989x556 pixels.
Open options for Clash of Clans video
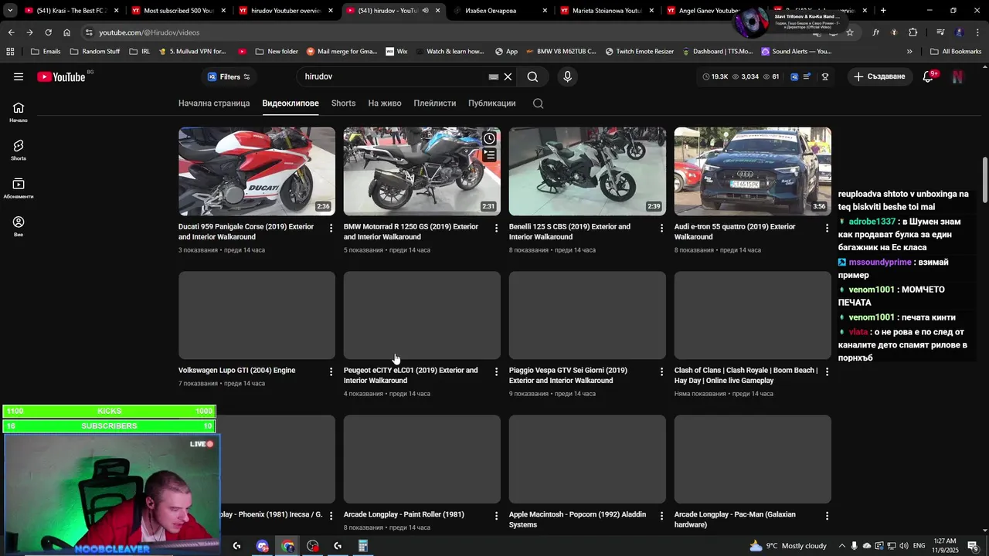[x=827, y=371]
